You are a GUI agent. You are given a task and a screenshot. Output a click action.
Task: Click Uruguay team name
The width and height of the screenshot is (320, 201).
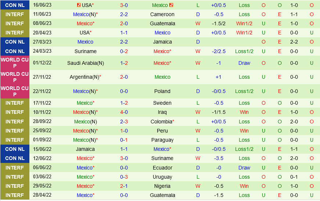pos(162,177)
